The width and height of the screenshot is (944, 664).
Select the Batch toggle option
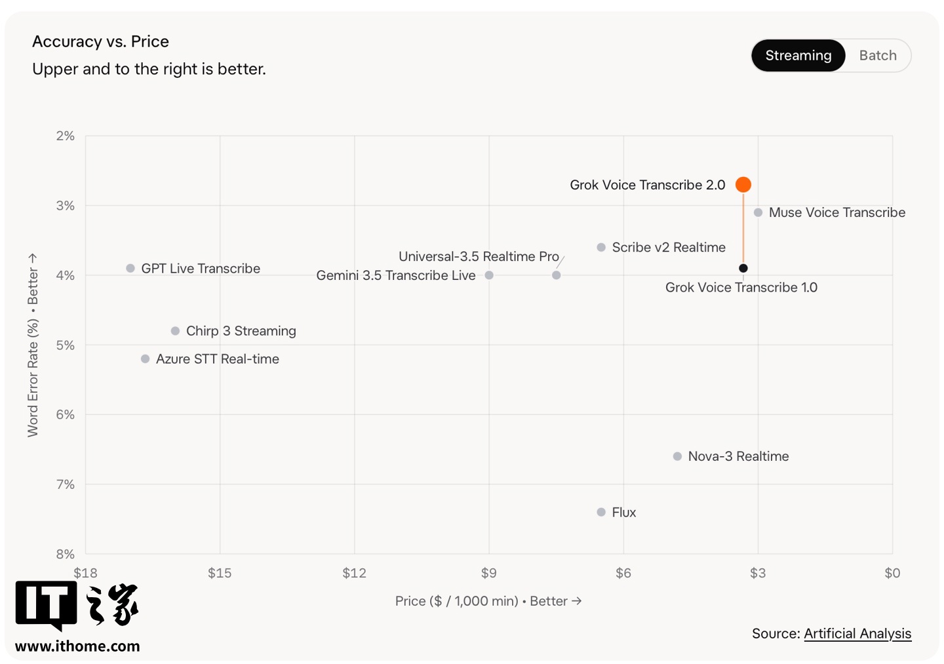[x=878, y=56]
